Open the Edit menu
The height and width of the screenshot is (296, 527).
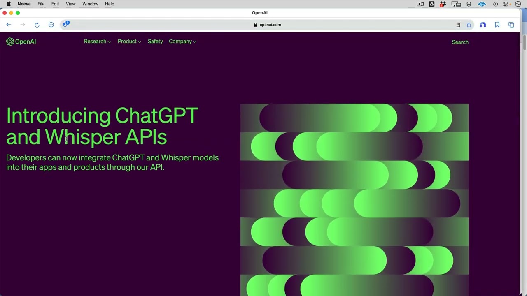pos(55,4)
